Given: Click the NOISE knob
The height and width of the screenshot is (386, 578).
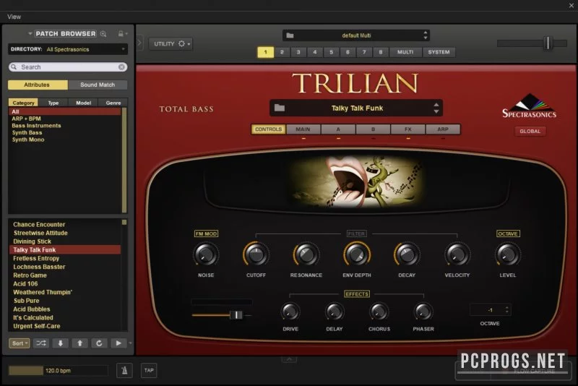Looking at the screenshot, I should point(206,254).
